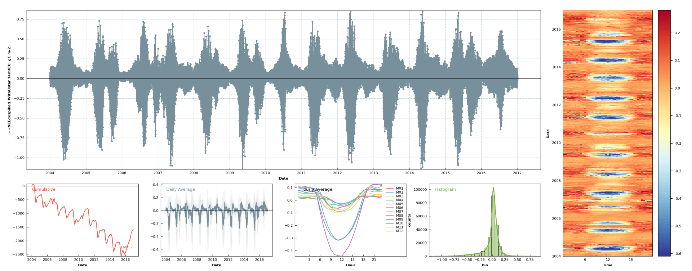Click the tallest histogram bar near 0.00
The height and width of the screenshot is (271, 692).
click(493, 226)
